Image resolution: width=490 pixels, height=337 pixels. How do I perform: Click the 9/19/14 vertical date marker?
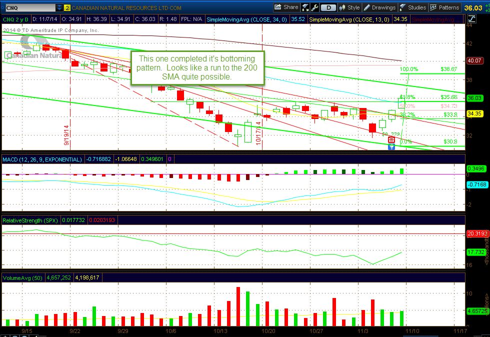pyautogui.click(x=66, y=135)
